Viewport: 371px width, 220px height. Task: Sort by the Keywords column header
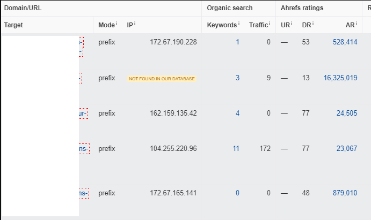(x=222, y=25)
